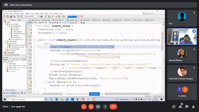This screenshot has height=112, width=199.
Task: Open the insert.java editor tab
Action: 47,20
